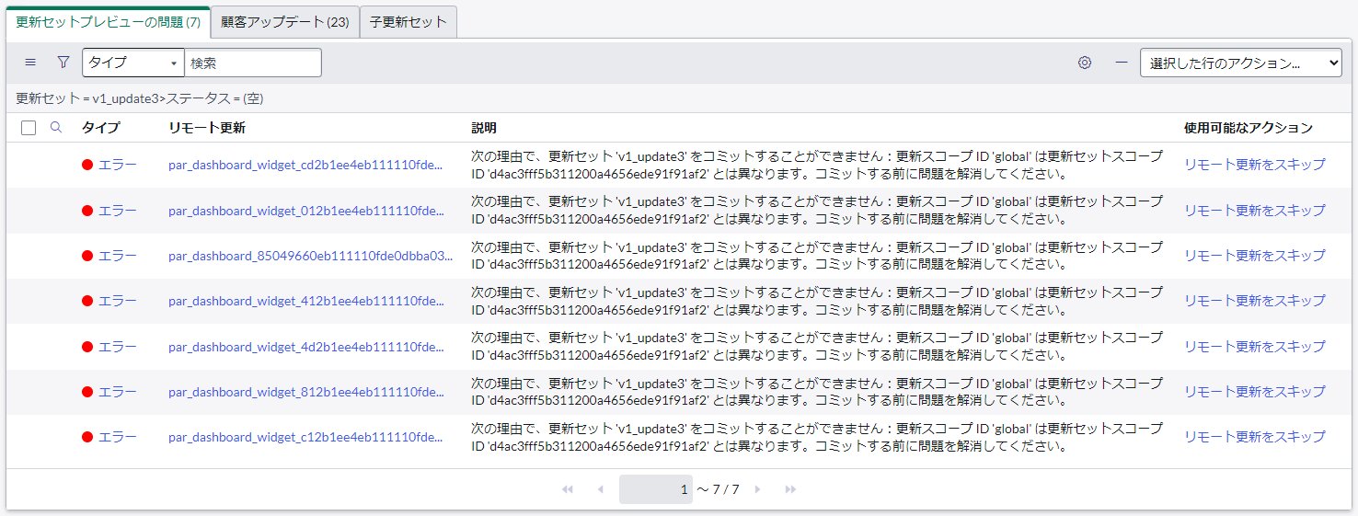1358x516 pixels.
Task: Open par_dashboard_widget_4d2b1ee4 remote update link
Action: [306, 347]
